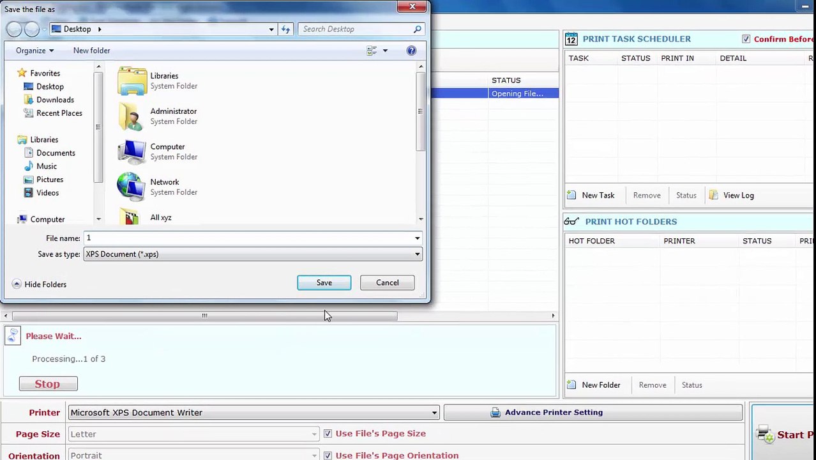Collapse folders with Hide Folders

tap(39, 284)
